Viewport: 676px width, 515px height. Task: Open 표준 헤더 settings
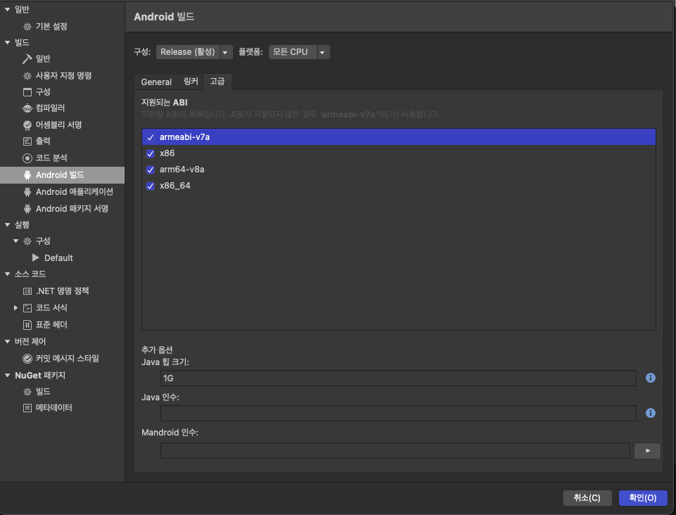tap(51, 324)
